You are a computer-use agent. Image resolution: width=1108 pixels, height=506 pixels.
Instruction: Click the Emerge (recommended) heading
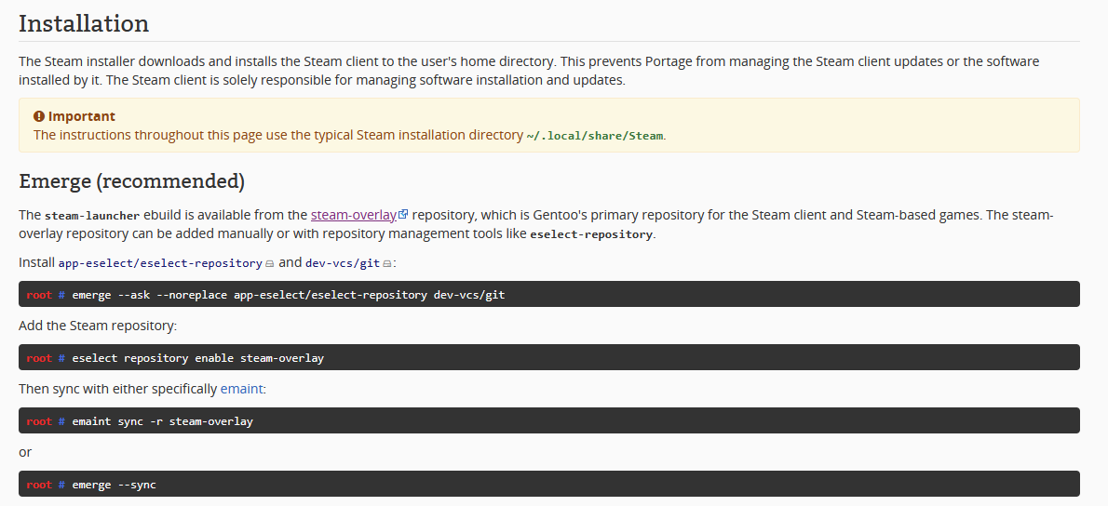pyautogui.click(x=131, y=180)
